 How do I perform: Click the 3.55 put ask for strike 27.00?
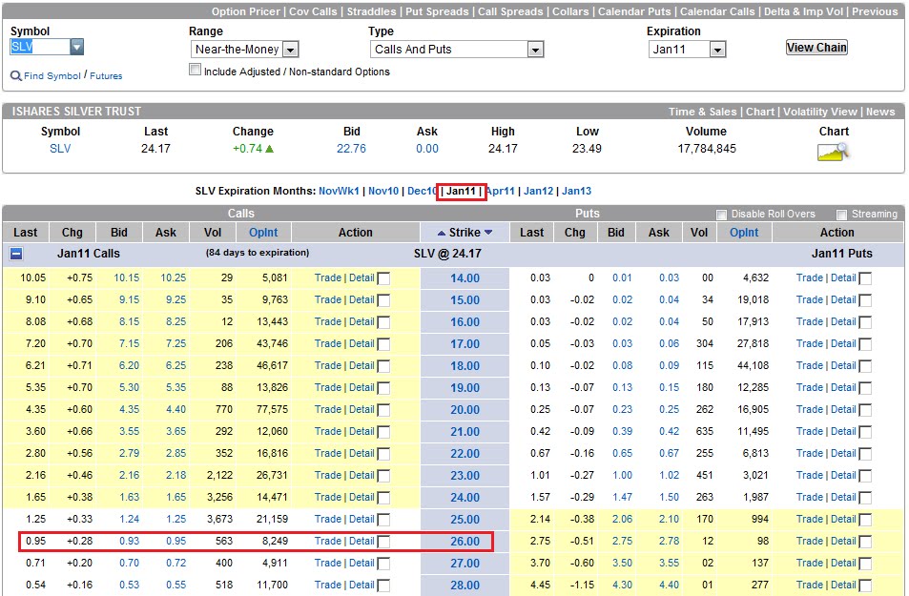[669, 563]
